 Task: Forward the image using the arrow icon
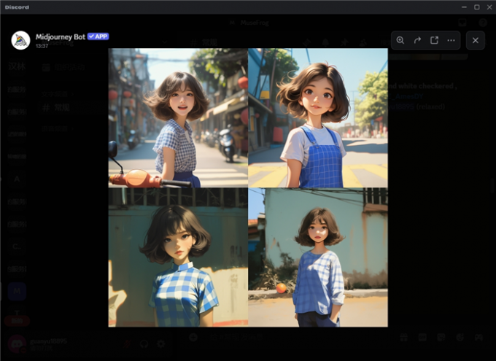coord(417,40)
